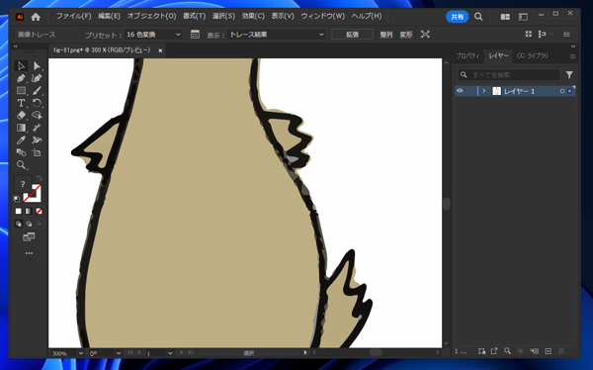The height and width of the screenshot is (370, 593).
Task: Switch to the プロパティ tab
Action: click(x=467, y=55)
